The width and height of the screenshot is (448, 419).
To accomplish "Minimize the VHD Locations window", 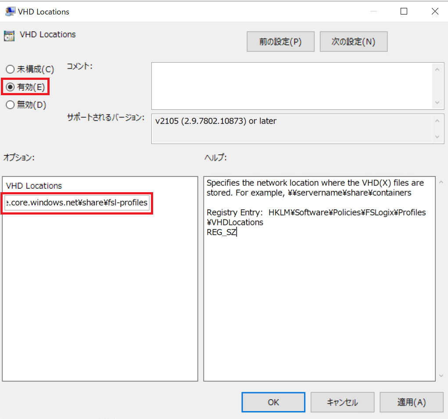I will point(373,11).
